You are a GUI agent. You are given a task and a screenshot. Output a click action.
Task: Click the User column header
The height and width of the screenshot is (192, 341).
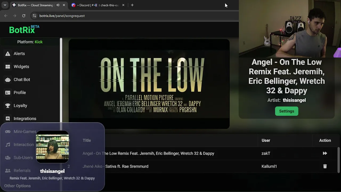266,141
